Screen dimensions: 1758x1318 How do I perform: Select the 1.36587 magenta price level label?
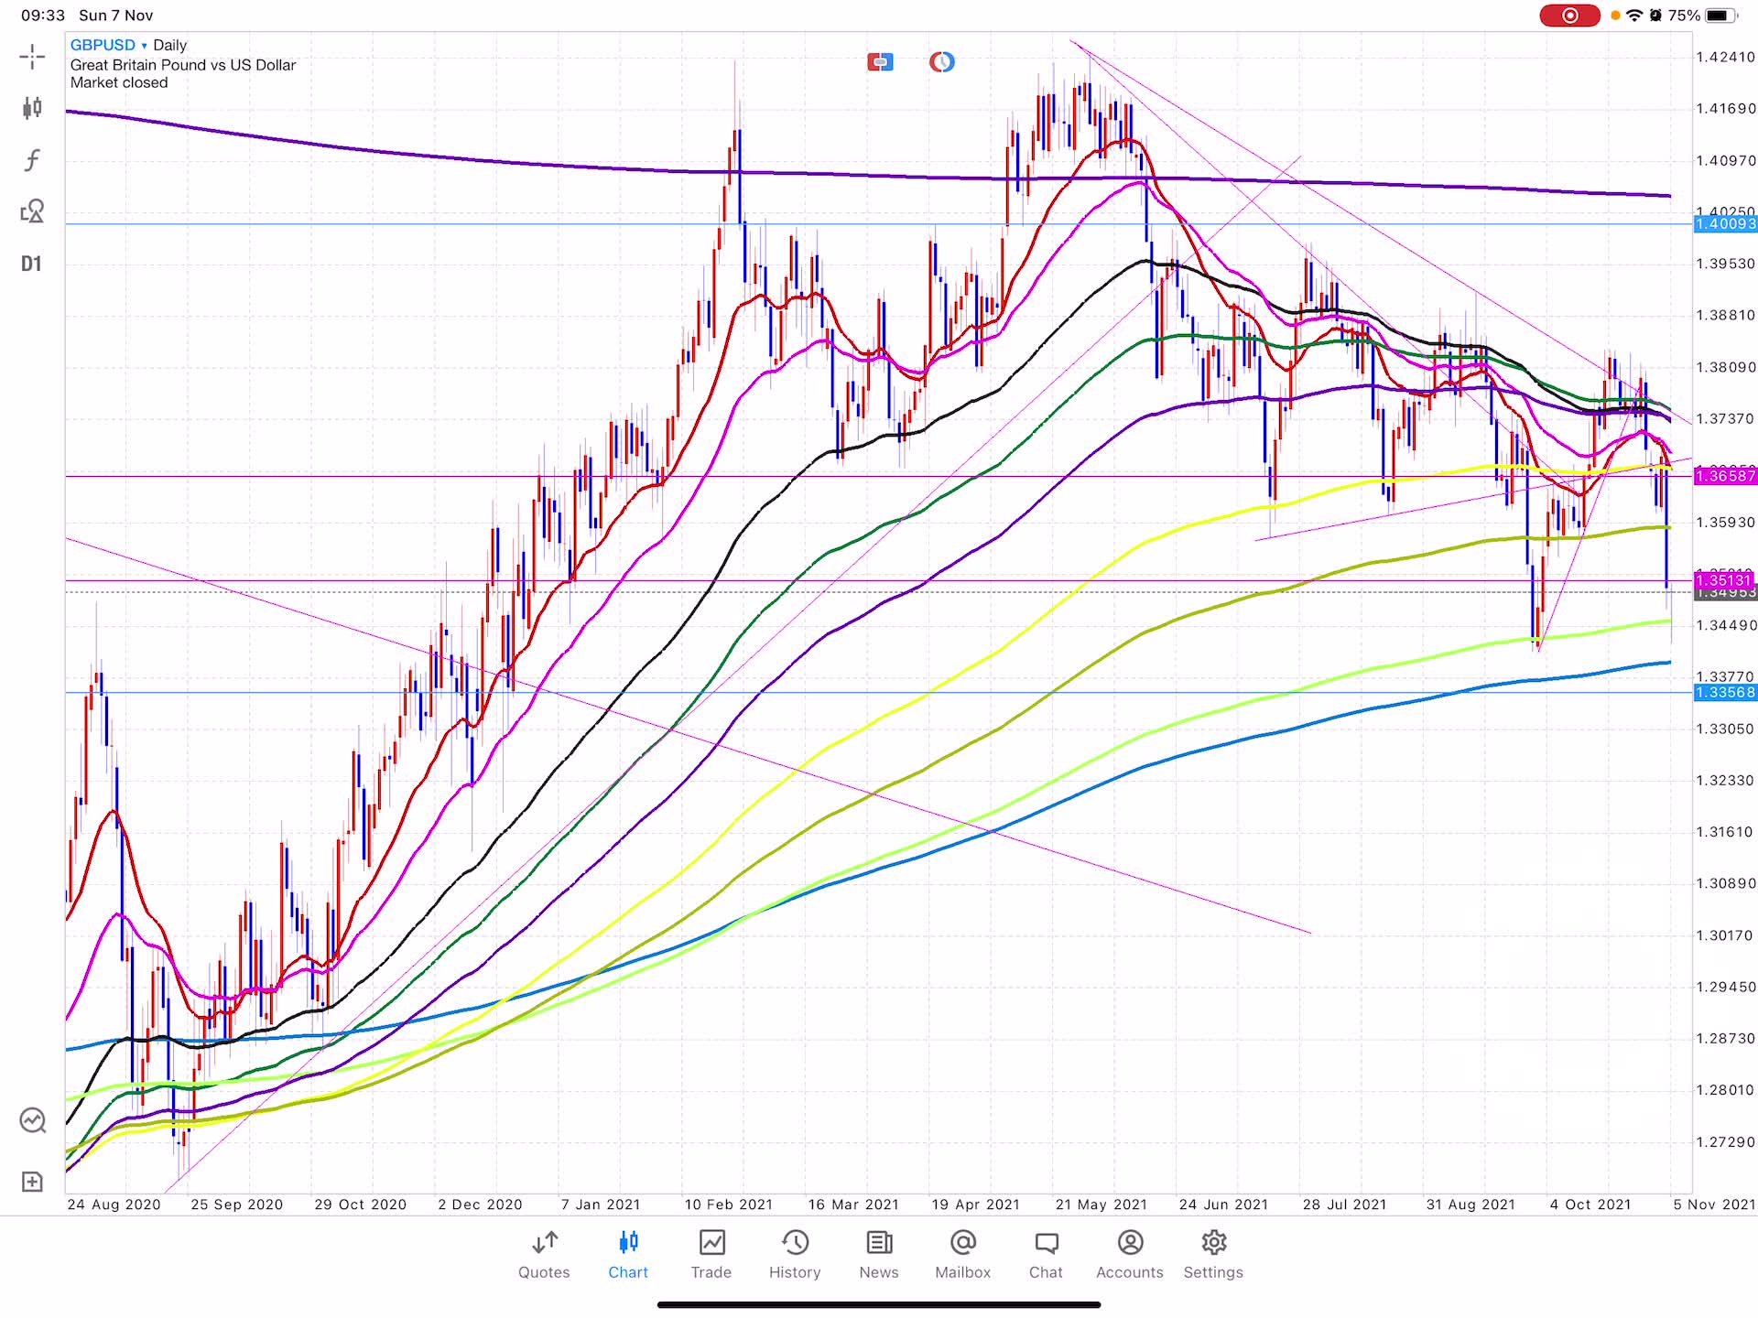pos(1725,476)
